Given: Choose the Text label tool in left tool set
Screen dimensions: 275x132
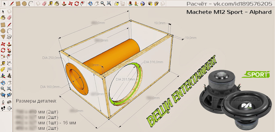Looking at the screenshot, I should (x=9, y=69).
